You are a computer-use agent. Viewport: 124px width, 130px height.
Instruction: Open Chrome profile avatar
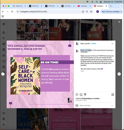pos(98,12)
